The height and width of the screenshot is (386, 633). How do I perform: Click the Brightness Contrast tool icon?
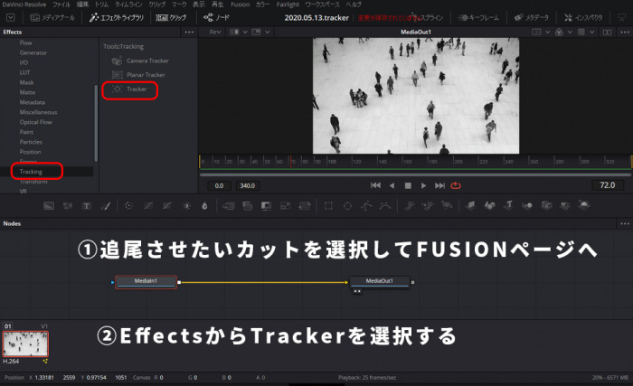[x=186, y=206]
